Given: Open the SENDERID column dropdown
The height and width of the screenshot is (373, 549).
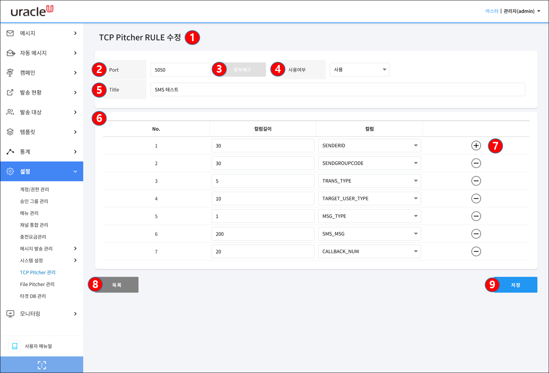Looking at the screenshot, I should (369, 145).
